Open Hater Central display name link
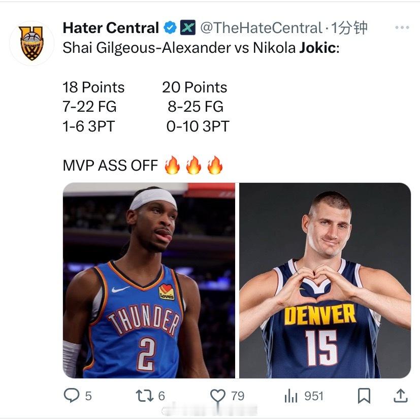This screenshot has height=420, width=420. (x=111, y=27)
